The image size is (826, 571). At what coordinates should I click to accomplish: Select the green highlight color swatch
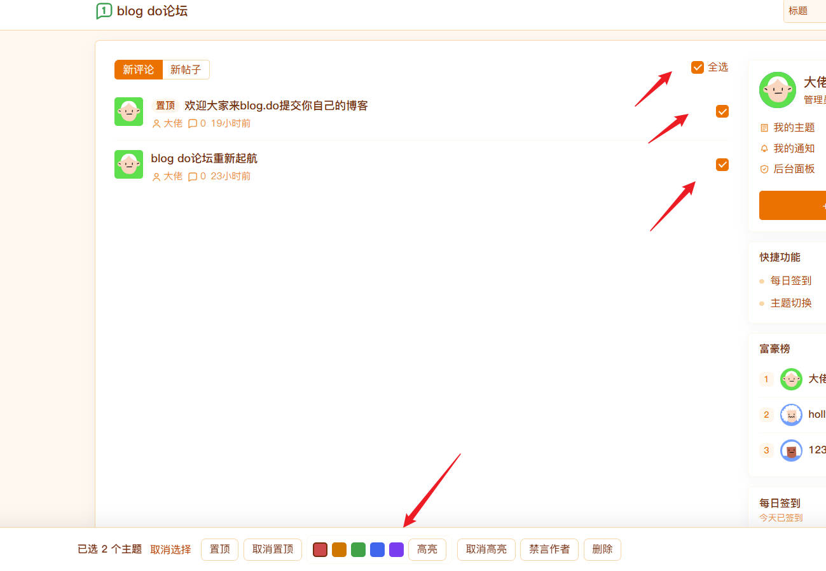359,549
